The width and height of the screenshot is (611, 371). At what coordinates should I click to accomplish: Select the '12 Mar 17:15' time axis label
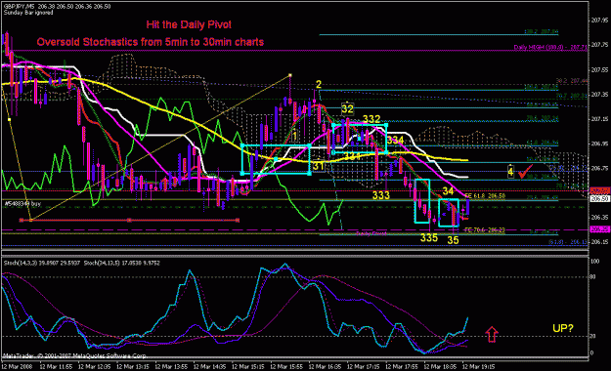[x=364, y=367]
